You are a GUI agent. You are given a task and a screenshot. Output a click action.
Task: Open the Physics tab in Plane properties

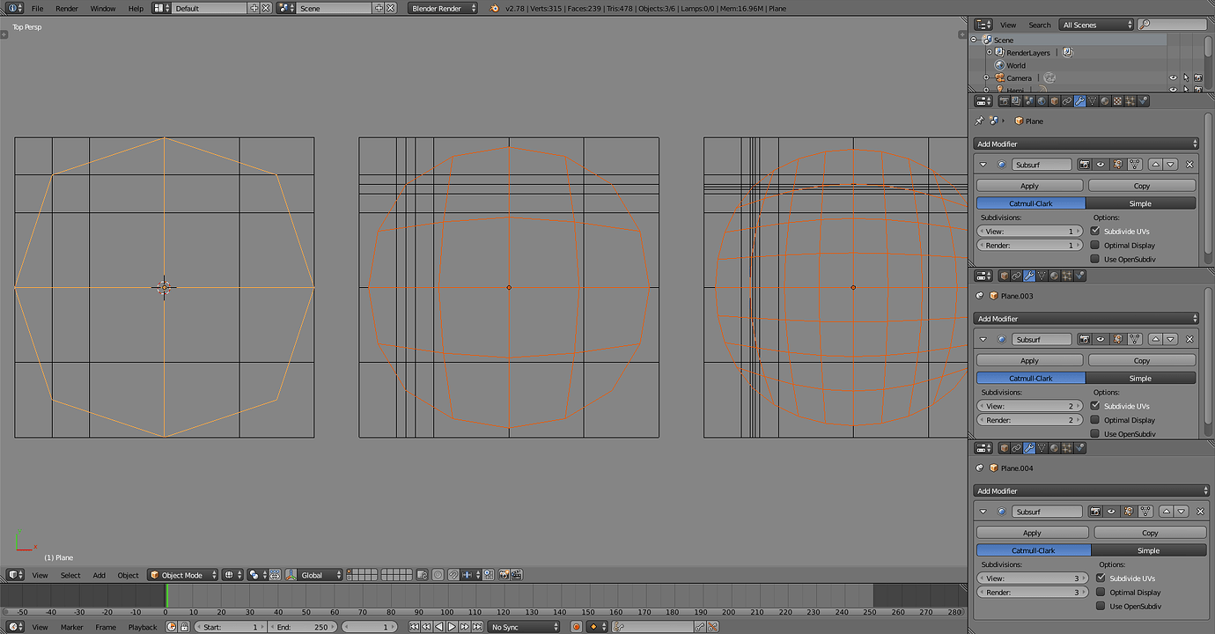(x=1143, y=101)
